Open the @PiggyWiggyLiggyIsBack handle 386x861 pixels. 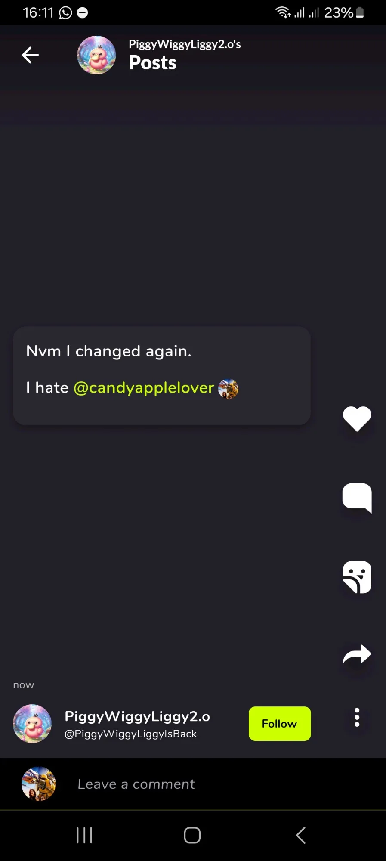point(130,734)
